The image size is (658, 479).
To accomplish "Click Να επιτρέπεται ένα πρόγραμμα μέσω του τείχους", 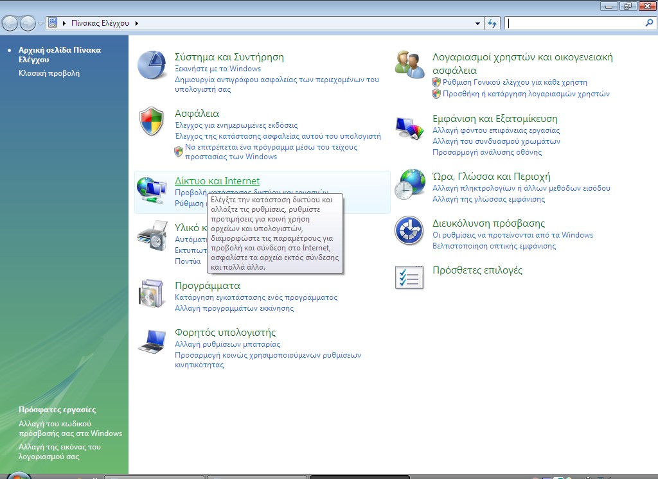I will (x=271, y=152).
